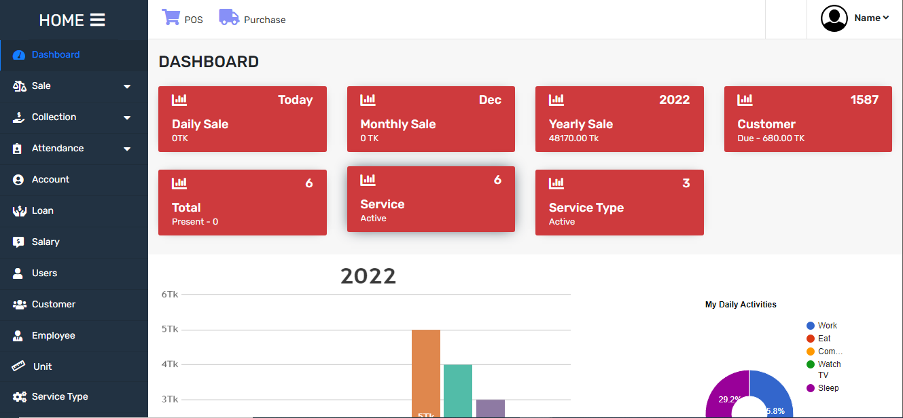
Task: Click the Account user-circle icon
Action: (x=18, y=180)
